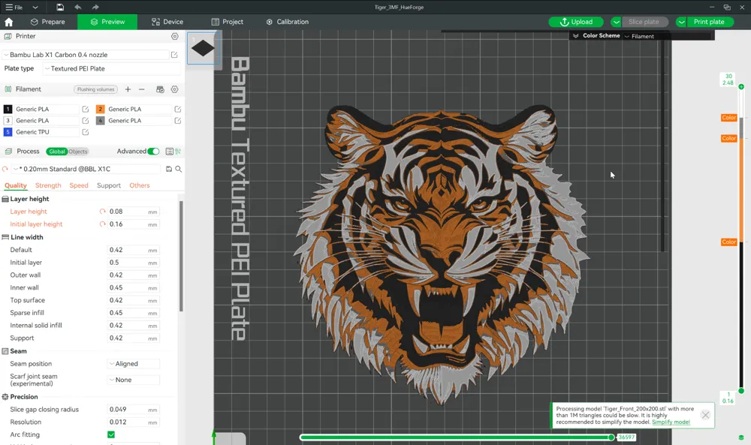Open the File menu
The image size is (751, 445).
click(x=14, y=8)
